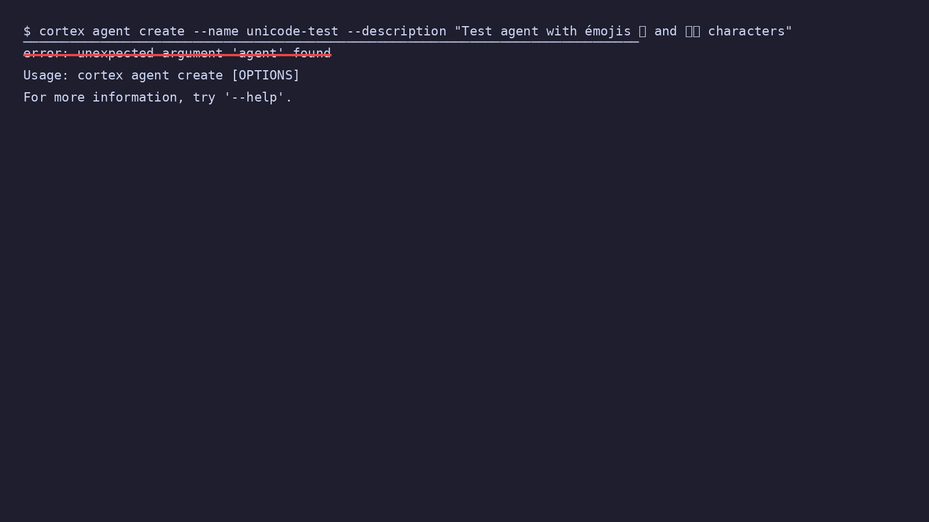Click the struck-through error: label

(x=46, y=53)
